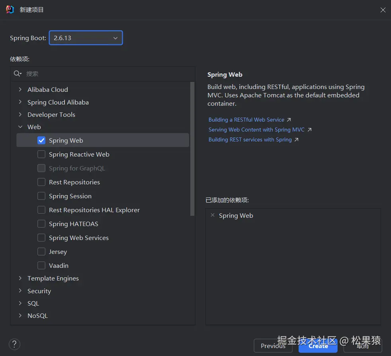Screen dimensions: 391x356
Task: Expand the Security group
Action: click(20, 290)
